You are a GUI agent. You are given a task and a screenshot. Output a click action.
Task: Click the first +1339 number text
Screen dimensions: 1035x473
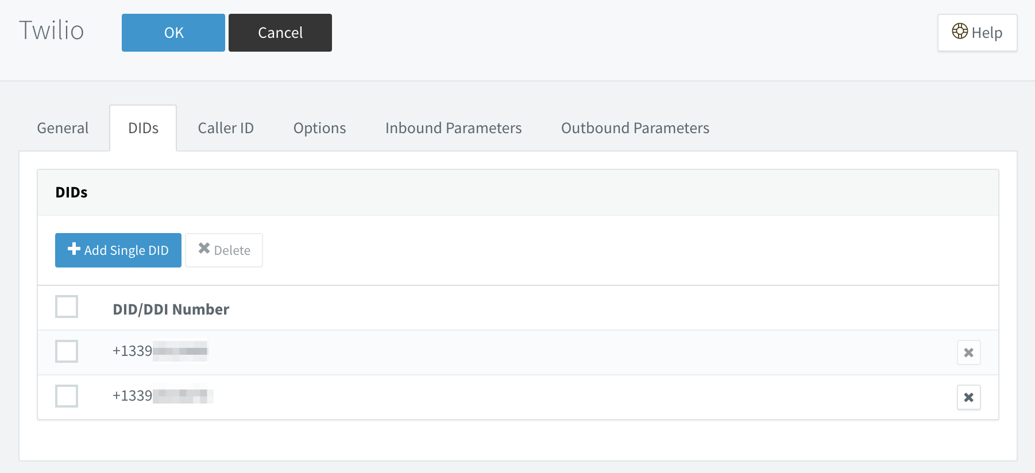(160, 351)
